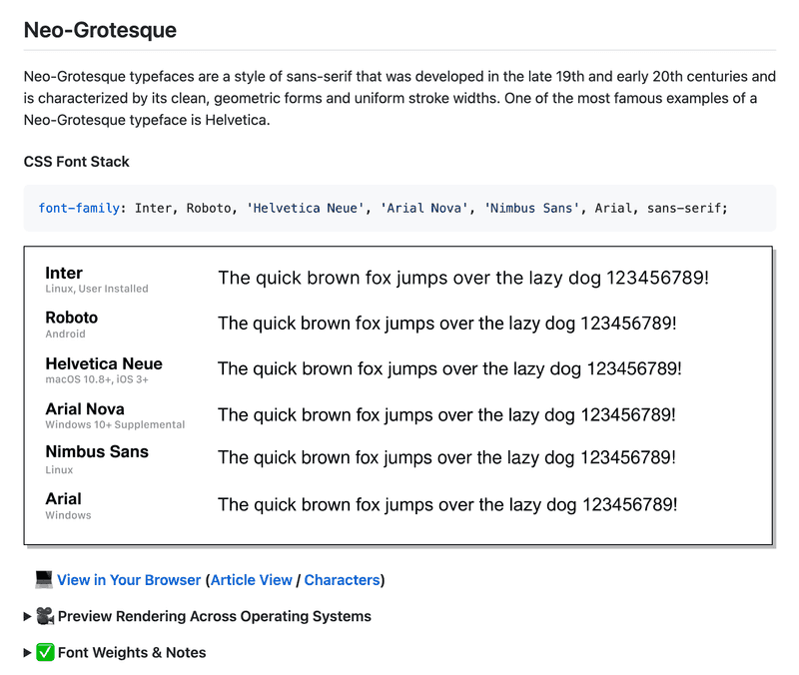Click the Linux caption under Nimbus Sans
Screen dimensions: 799x675
point(59,470)
